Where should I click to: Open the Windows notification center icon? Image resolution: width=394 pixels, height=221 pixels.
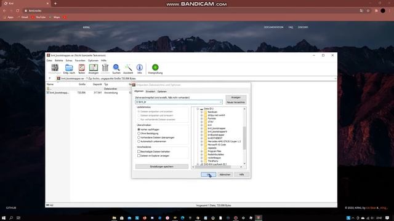(387, 218)
